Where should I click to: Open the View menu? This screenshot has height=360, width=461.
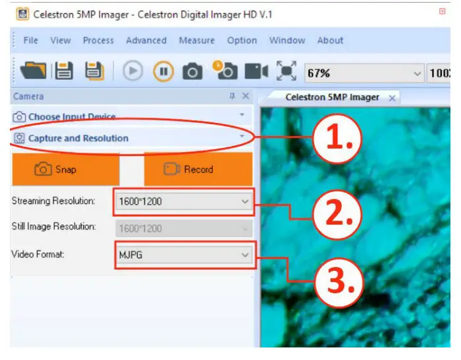pos(61,40)
